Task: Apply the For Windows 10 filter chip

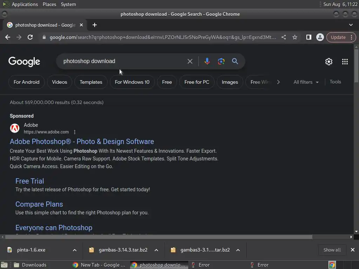Action: (x=132, y=82)
